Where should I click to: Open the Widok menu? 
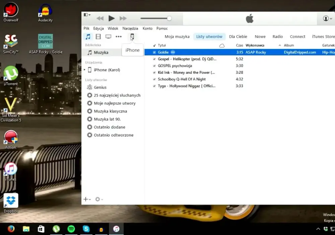[x=113, y=28]
